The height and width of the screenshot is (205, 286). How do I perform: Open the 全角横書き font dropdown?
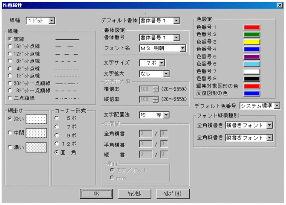coord(269,125)
